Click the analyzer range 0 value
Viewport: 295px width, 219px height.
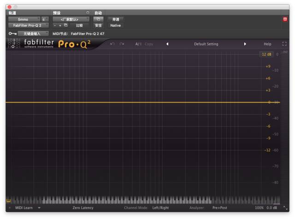277,54
